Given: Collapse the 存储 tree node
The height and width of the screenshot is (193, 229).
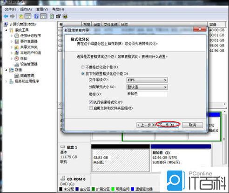Looking at the screenshot, I should pos(6,70).
